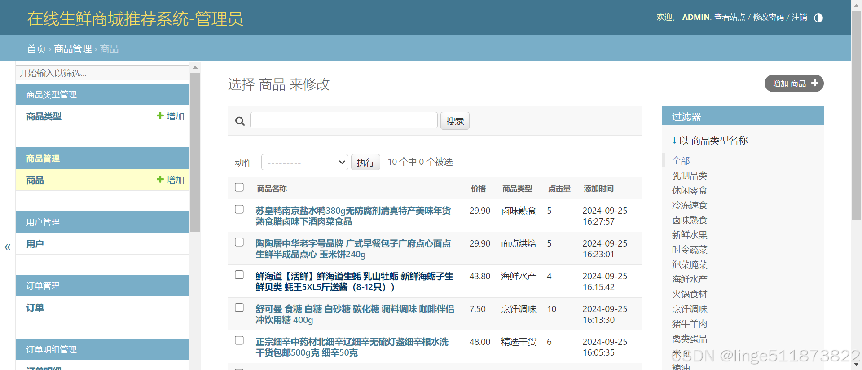Screen dimensions: 862x370
Task: Click the search magnifier icon
Action: (x=240, y=121)
